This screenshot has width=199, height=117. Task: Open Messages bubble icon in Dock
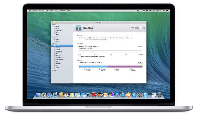coord(83,95)
